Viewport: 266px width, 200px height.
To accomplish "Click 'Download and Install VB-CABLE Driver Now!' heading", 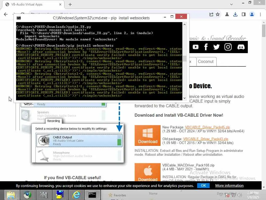I will pyautogui.click(x=179, y=115).
